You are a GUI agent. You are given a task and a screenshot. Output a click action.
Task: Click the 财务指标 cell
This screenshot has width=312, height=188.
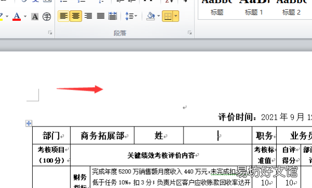[x=80, y=178]
